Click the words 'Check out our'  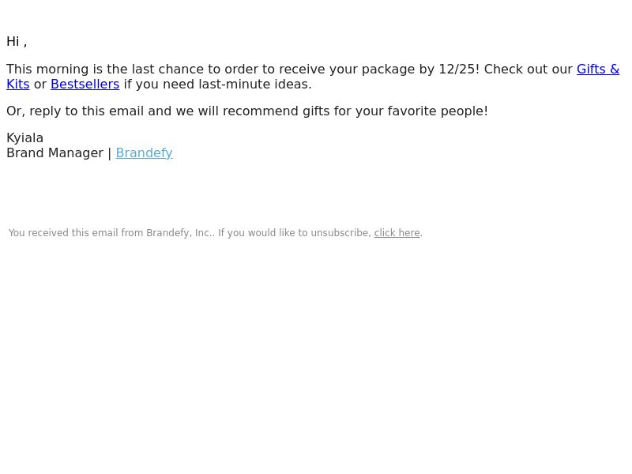click(528, 70)
